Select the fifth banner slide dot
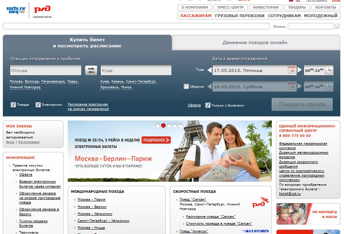The image size is (344, 234). 180,125
